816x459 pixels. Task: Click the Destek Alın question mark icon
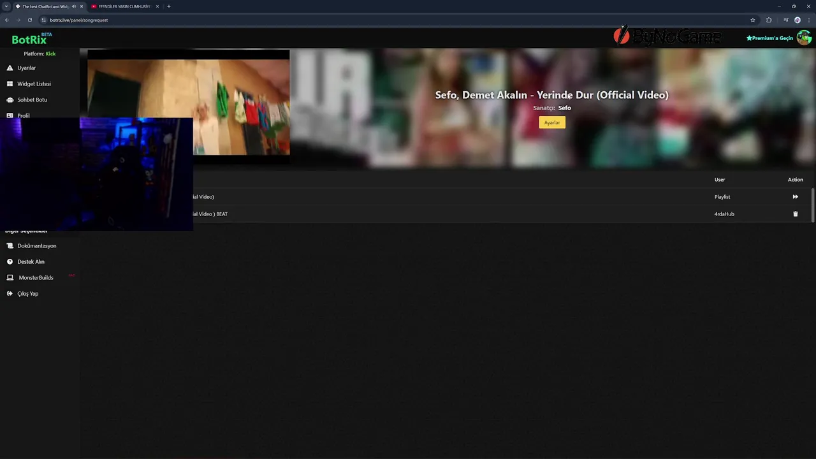(10, 261)
